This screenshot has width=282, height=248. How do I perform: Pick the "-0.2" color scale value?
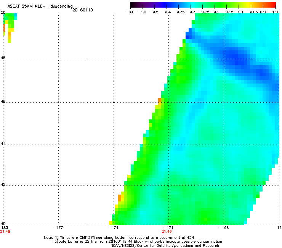pos(215,12)
